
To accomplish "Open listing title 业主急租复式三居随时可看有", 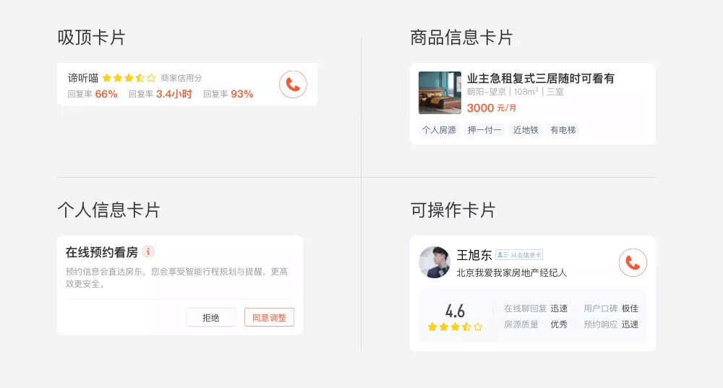I will pos(541,78).
